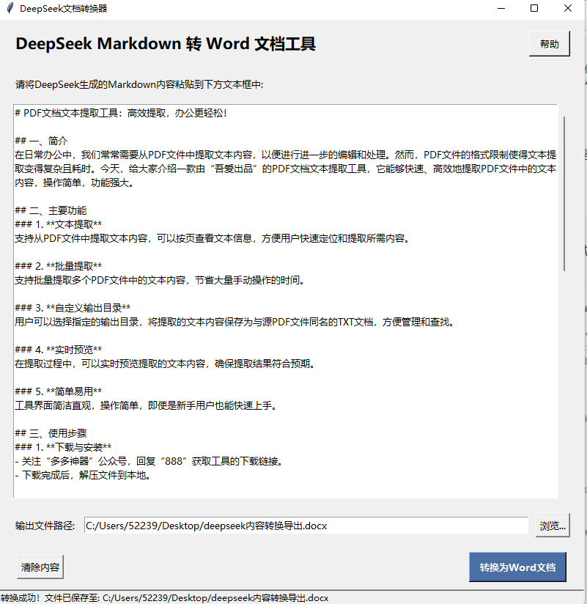The image size is (587, 604).
Task: Click the 清除内容 clear button
Action: pos(40,567)
